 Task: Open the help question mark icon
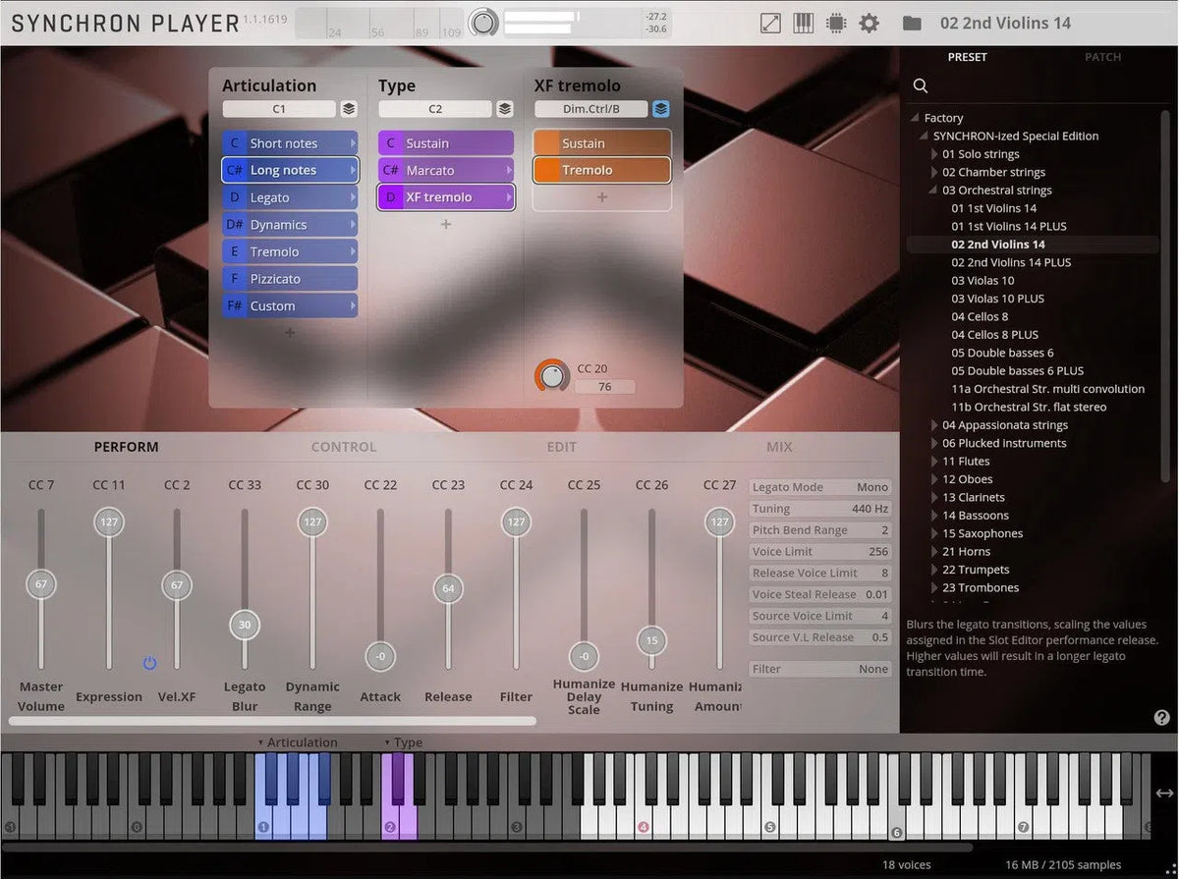[x=1161, y=718]
